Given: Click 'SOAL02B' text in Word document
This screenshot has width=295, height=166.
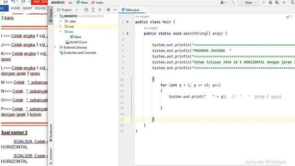Looking at the screenshot, I should point(23,156).
